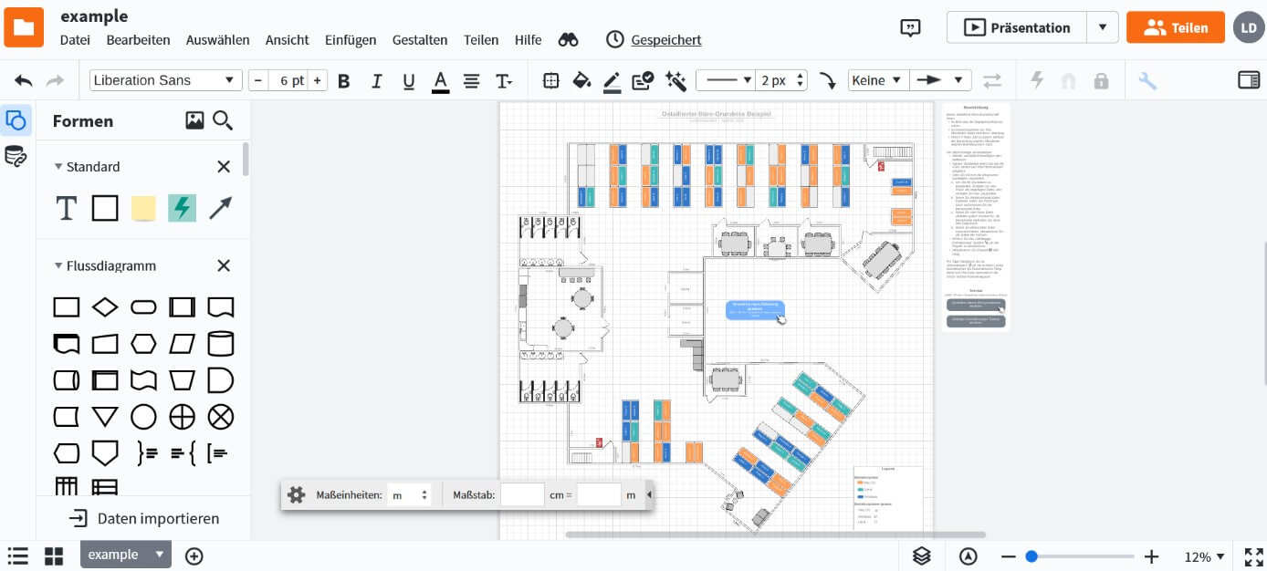The width and height of the screenshot is (1267, 571).
Task: Click the 6 pt font size field
Action: (288, 80)
